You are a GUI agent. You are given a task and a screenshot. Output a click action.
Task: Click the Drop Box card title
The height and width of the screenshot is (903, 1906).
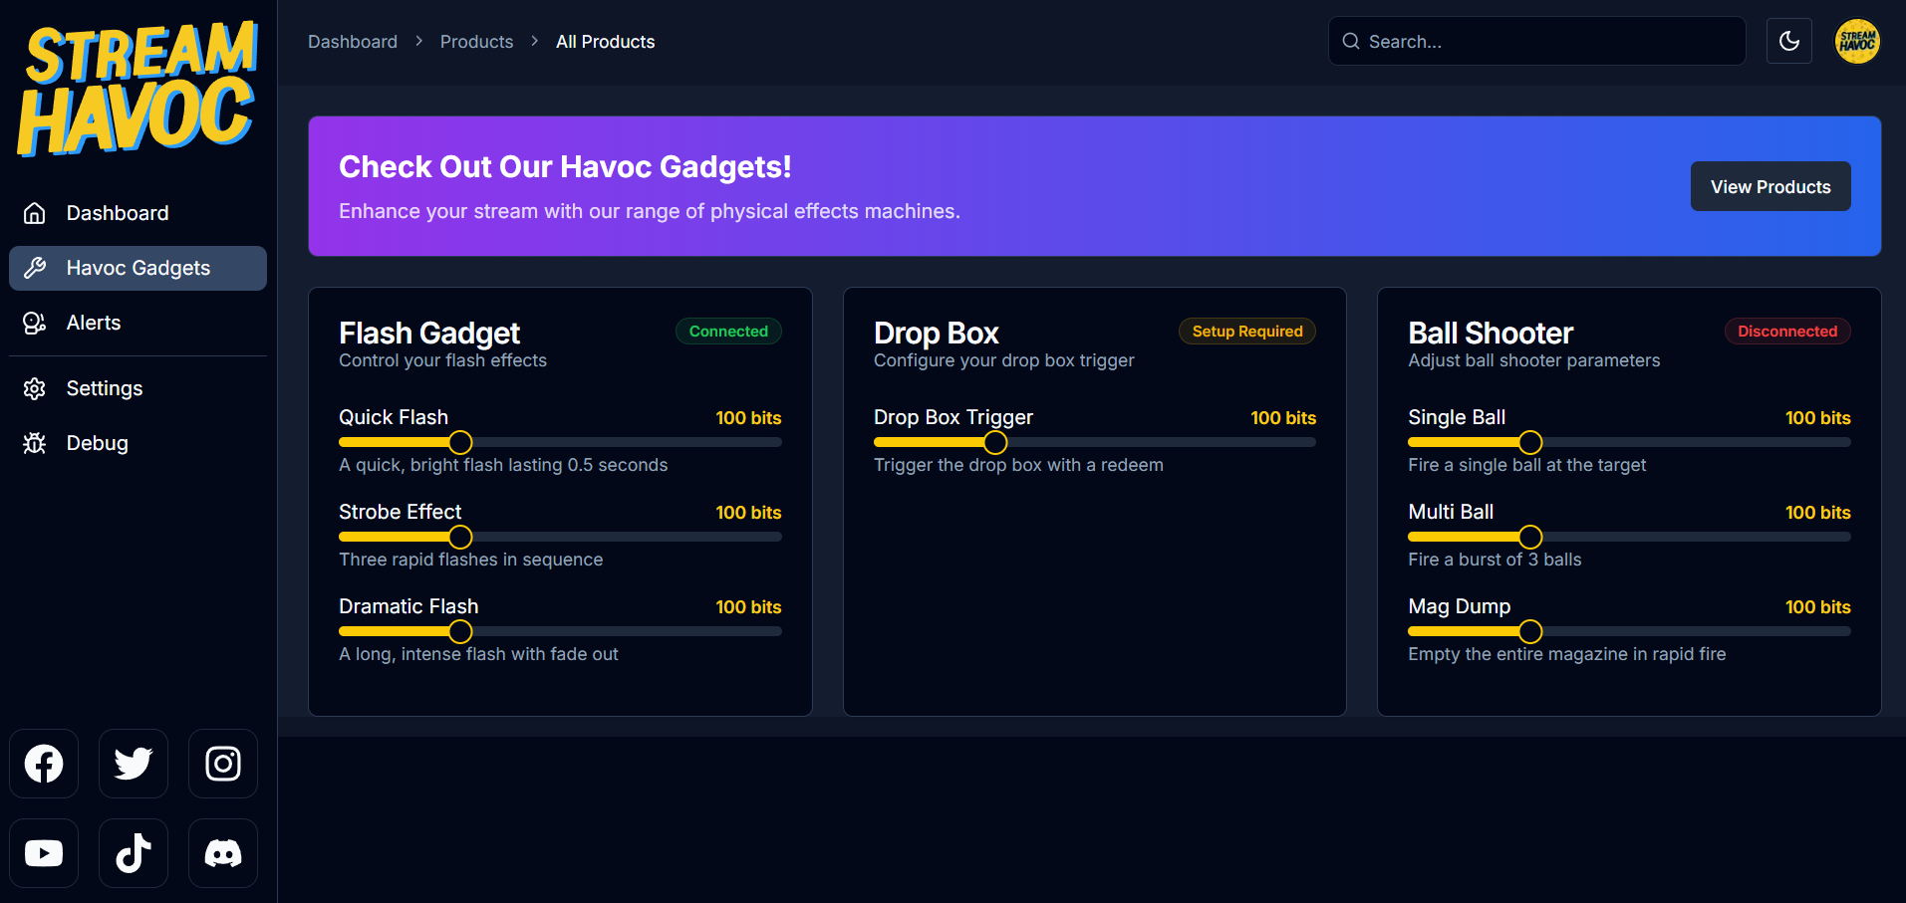(x=936, y=333)
